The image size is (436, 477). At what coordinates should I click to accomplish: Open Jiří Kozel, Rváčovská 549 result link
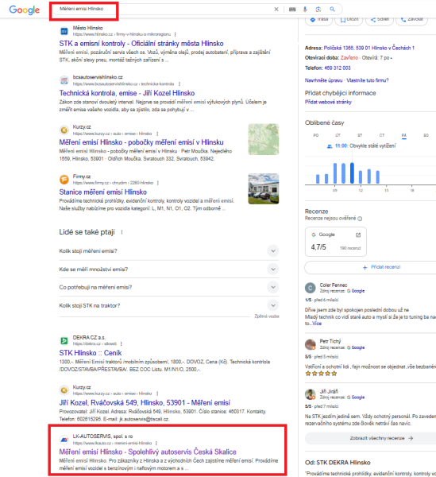pyautogui.click(x=145, y=403)
